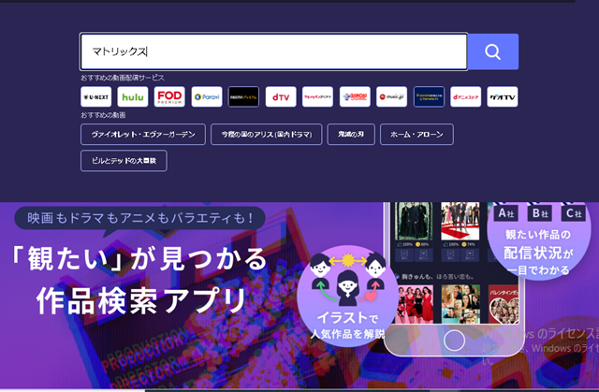This screenshot has height=392, width=599.
Task: Choose the music.jp service icon
Action: click(391, 96)
